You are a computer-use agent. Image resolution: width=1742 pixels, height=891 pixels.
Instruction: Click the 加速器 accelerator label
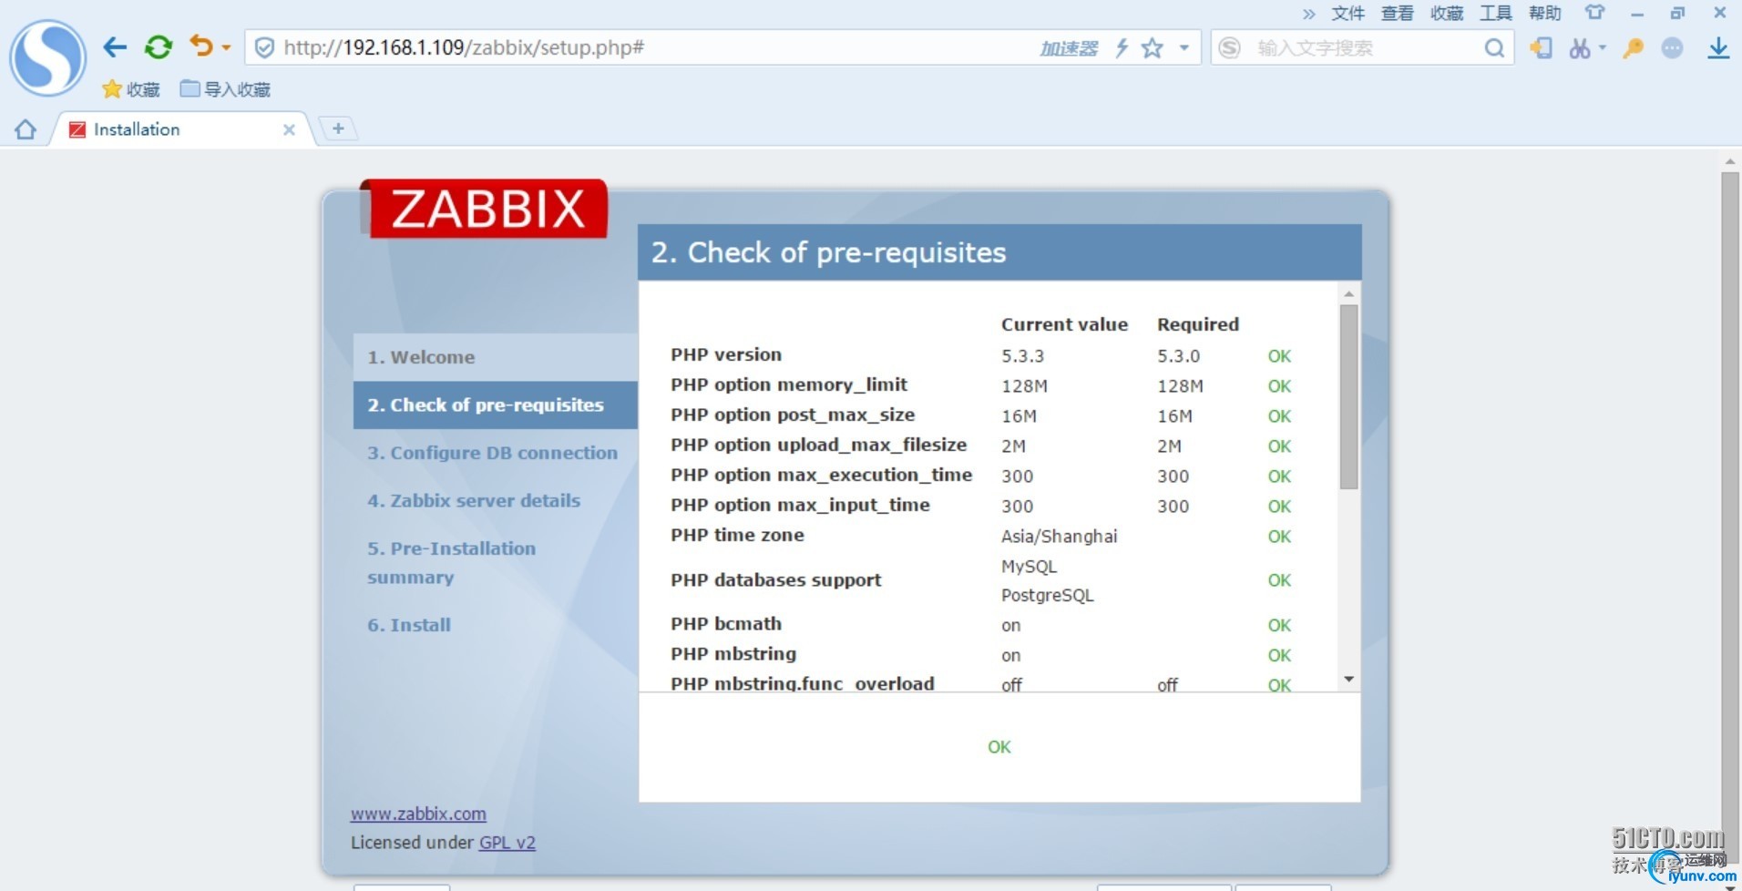1069,48
